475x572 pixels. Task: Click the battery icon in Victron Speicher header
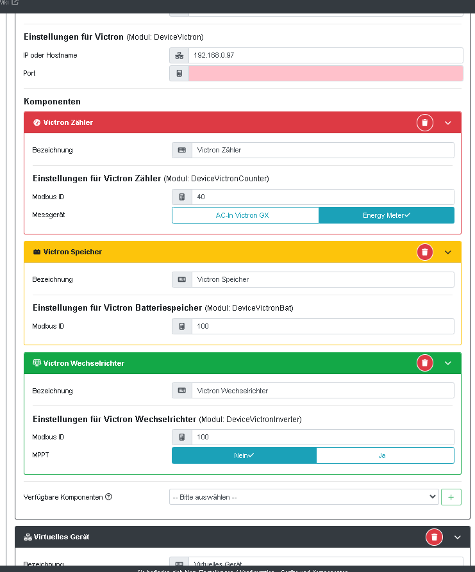(x=37, y=252)
